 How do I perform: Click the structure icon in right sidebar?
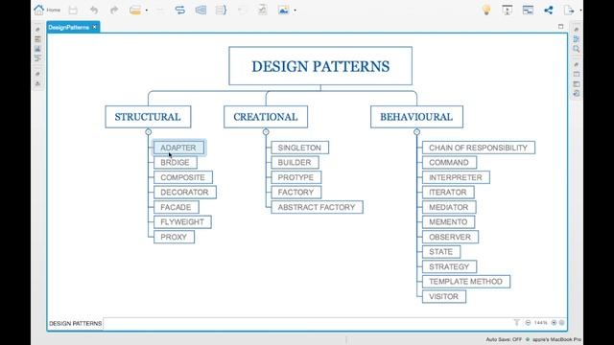pos(576,39)
